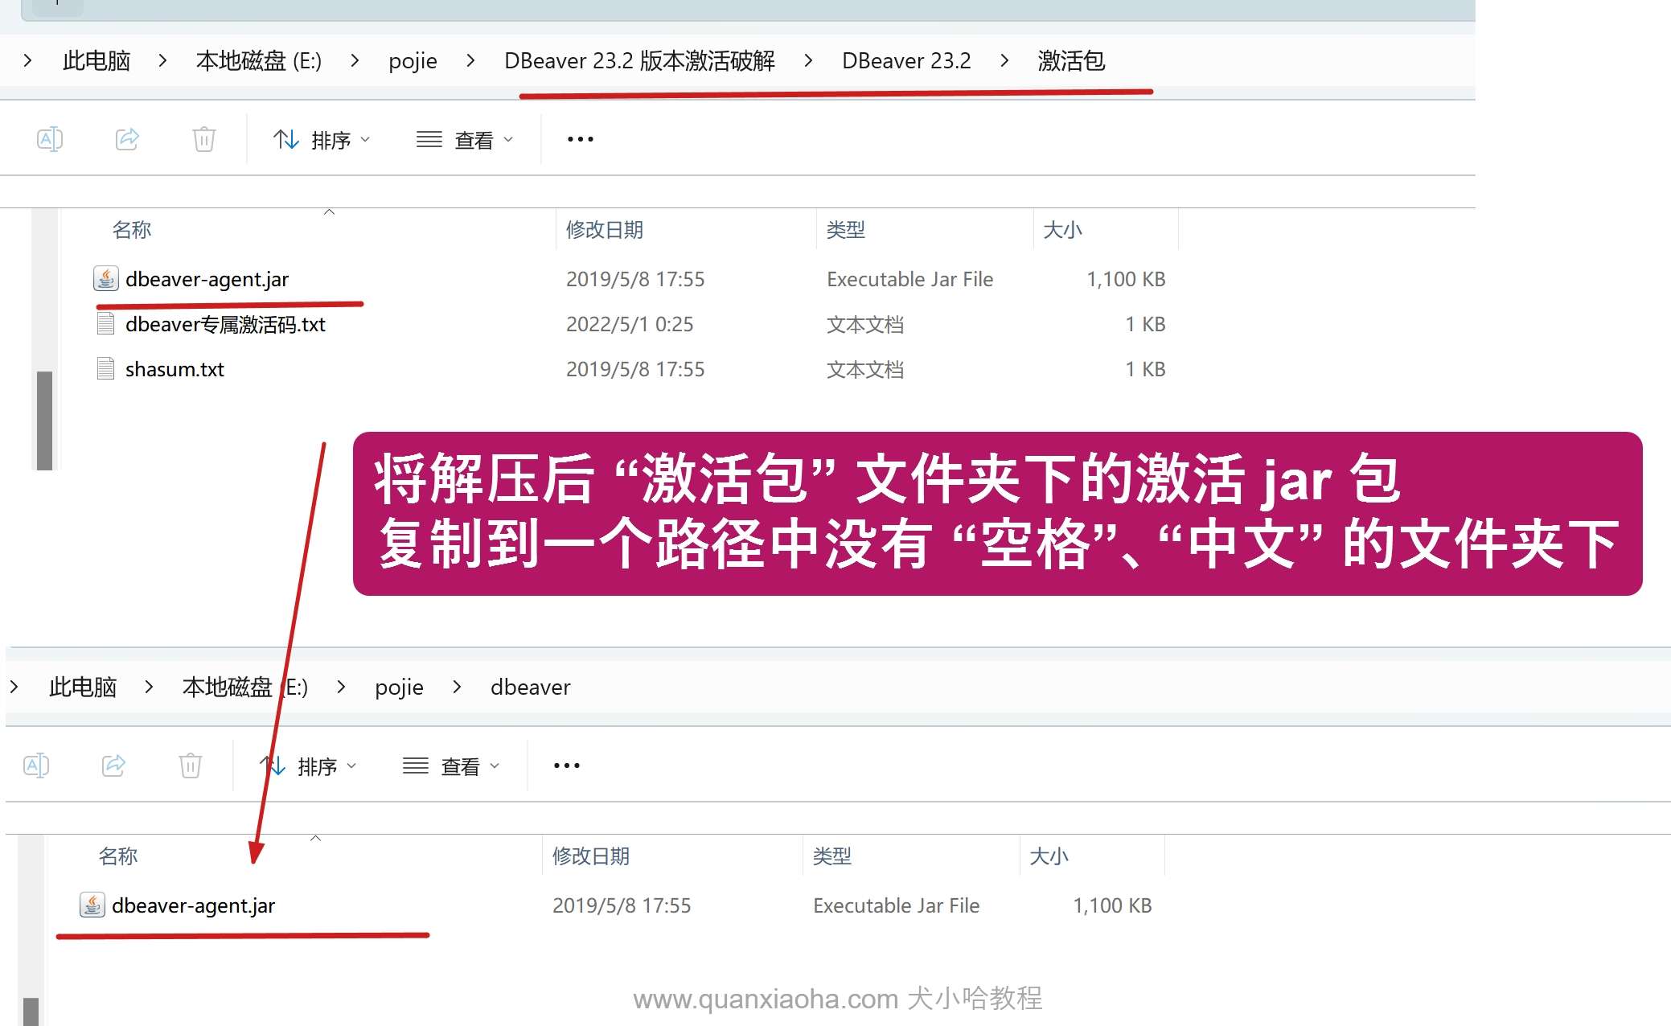Viewport: 1671px width, 1026px height.
Task: Go to 此电脑 in upper window breadcrumb
Action: pos(96,60)
